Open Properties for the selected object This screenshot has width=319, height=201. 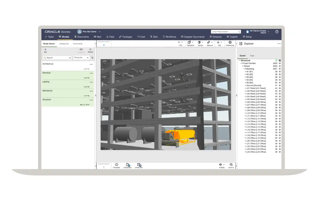116,165
